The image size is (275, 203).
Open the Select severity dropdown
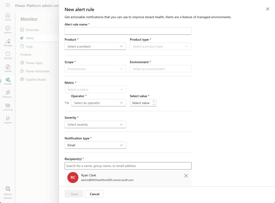[95, 124]
